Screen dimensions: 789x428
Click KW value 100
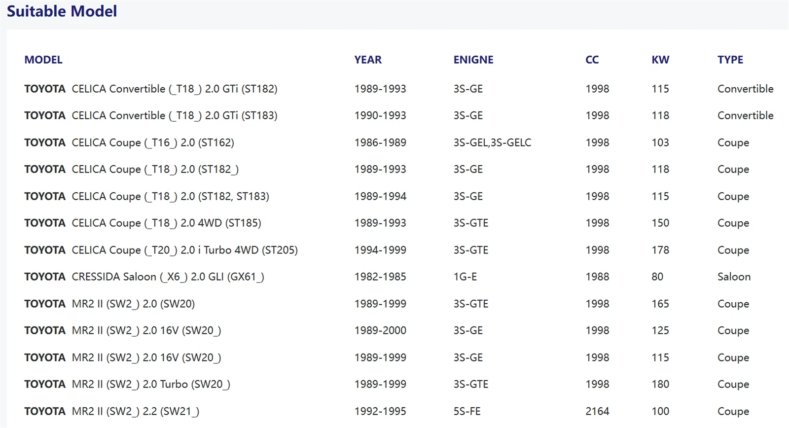point(660,411)
